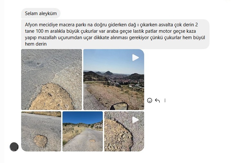Open the pothole edge close-up video thumbnail
This screenshot has height=163, width=247.
(124, 131)
